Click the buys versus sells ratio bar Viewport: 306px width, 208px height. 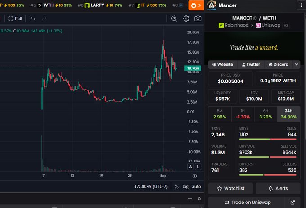pos(268,139)
